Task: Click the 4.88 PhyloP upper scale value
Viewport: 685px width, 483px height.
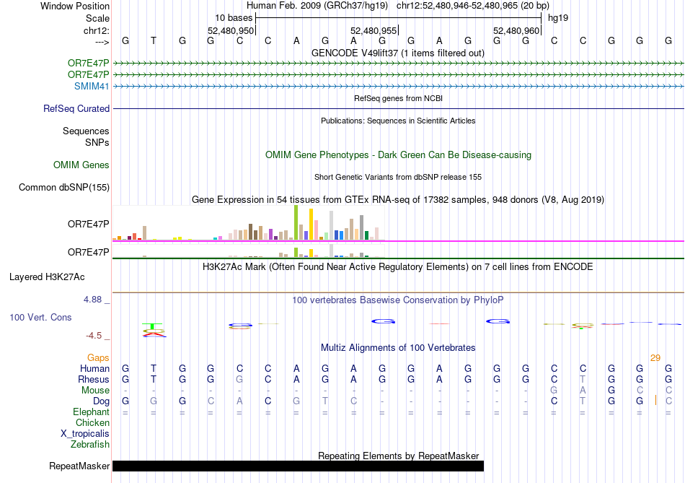Action: coord(92,300)
